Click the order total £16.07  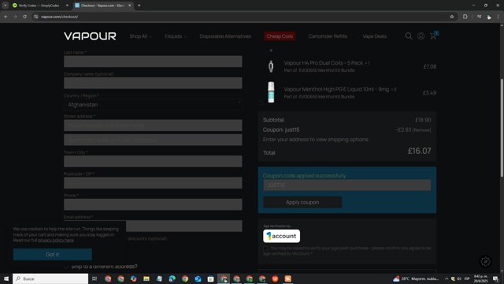[419, 151]
